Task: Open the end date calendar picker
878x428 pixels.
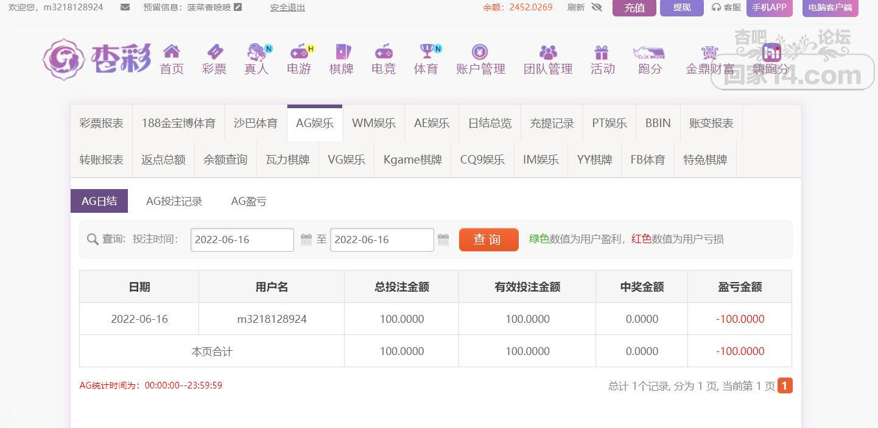Action: (443, 240)
